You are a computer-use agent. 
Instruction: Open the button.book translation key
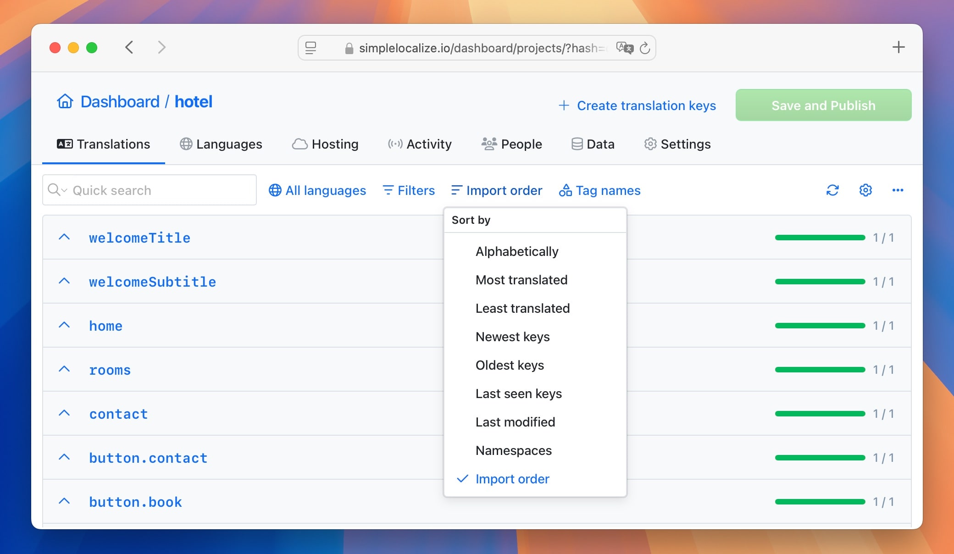[x=135, y=502]
